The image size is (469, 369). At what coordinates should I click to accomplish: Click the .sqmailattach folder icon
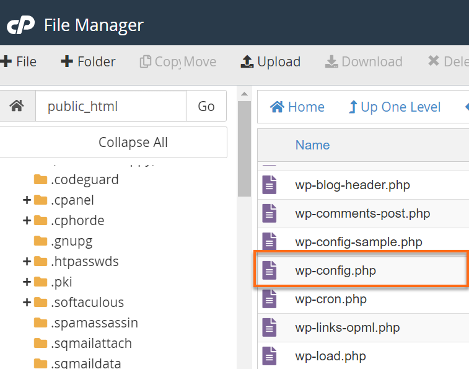pyautogui.click(x=40, y=343)
